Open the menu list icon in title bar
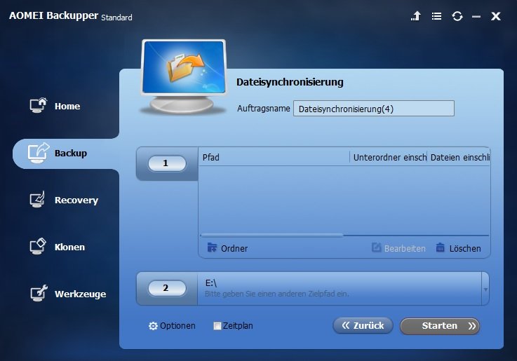The image size is (517, 361). 436,16
